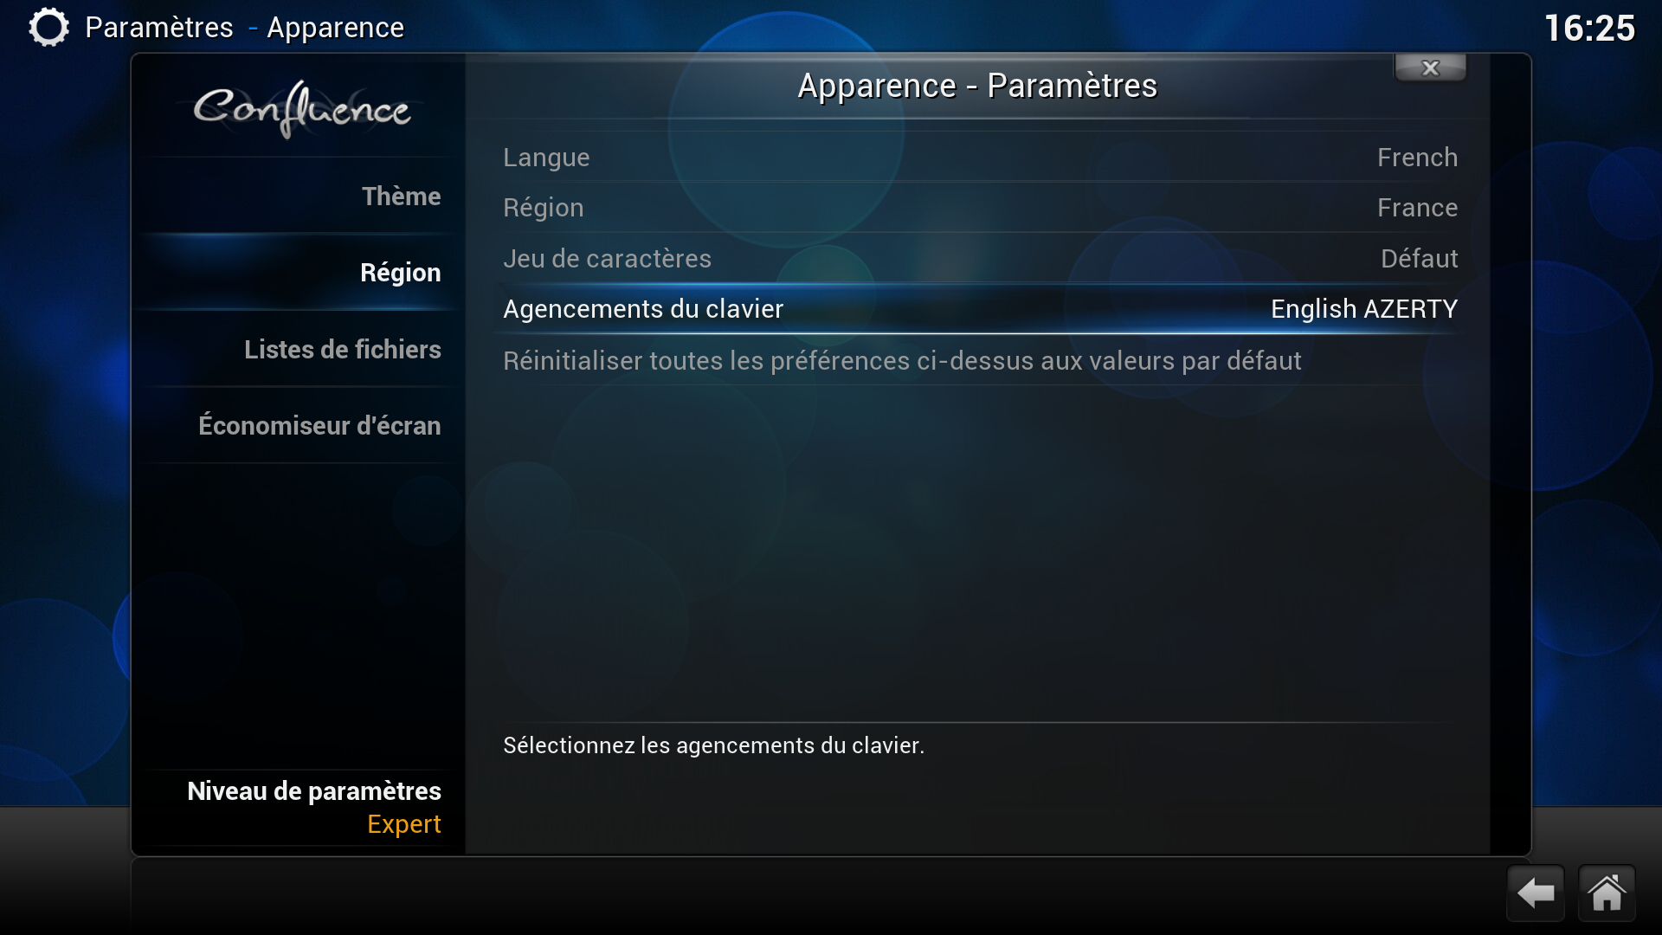Toggle Niveau de paramètres Expert level
Image resolution: width=1662 pixels, height=935 pixels.
(299, 808)
